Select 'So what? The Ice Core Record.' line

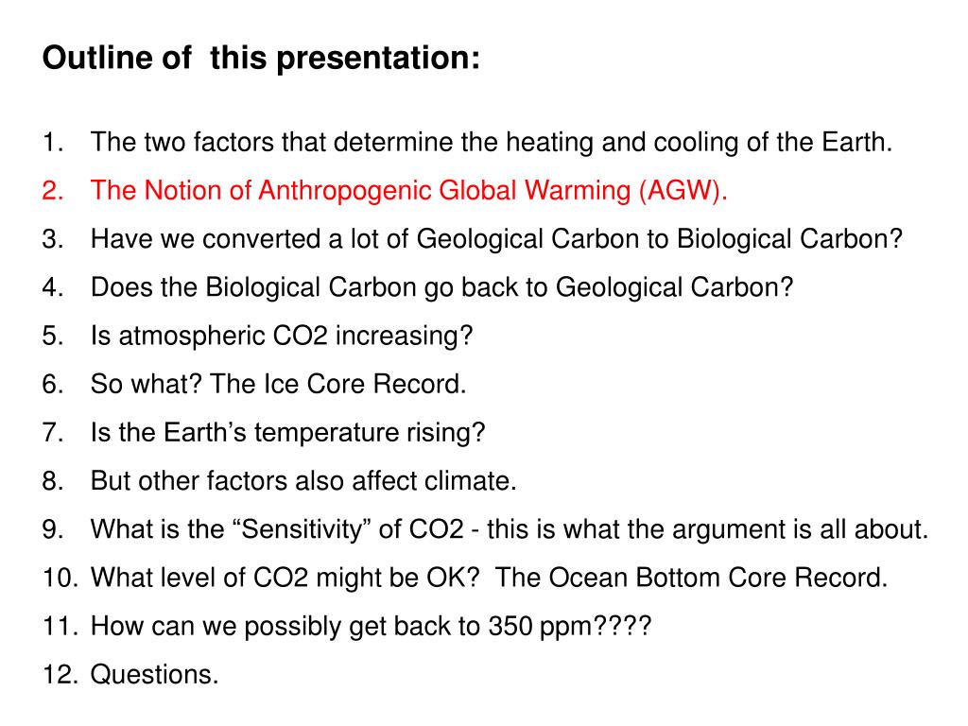pyautogui.click(x=279, y=384)
